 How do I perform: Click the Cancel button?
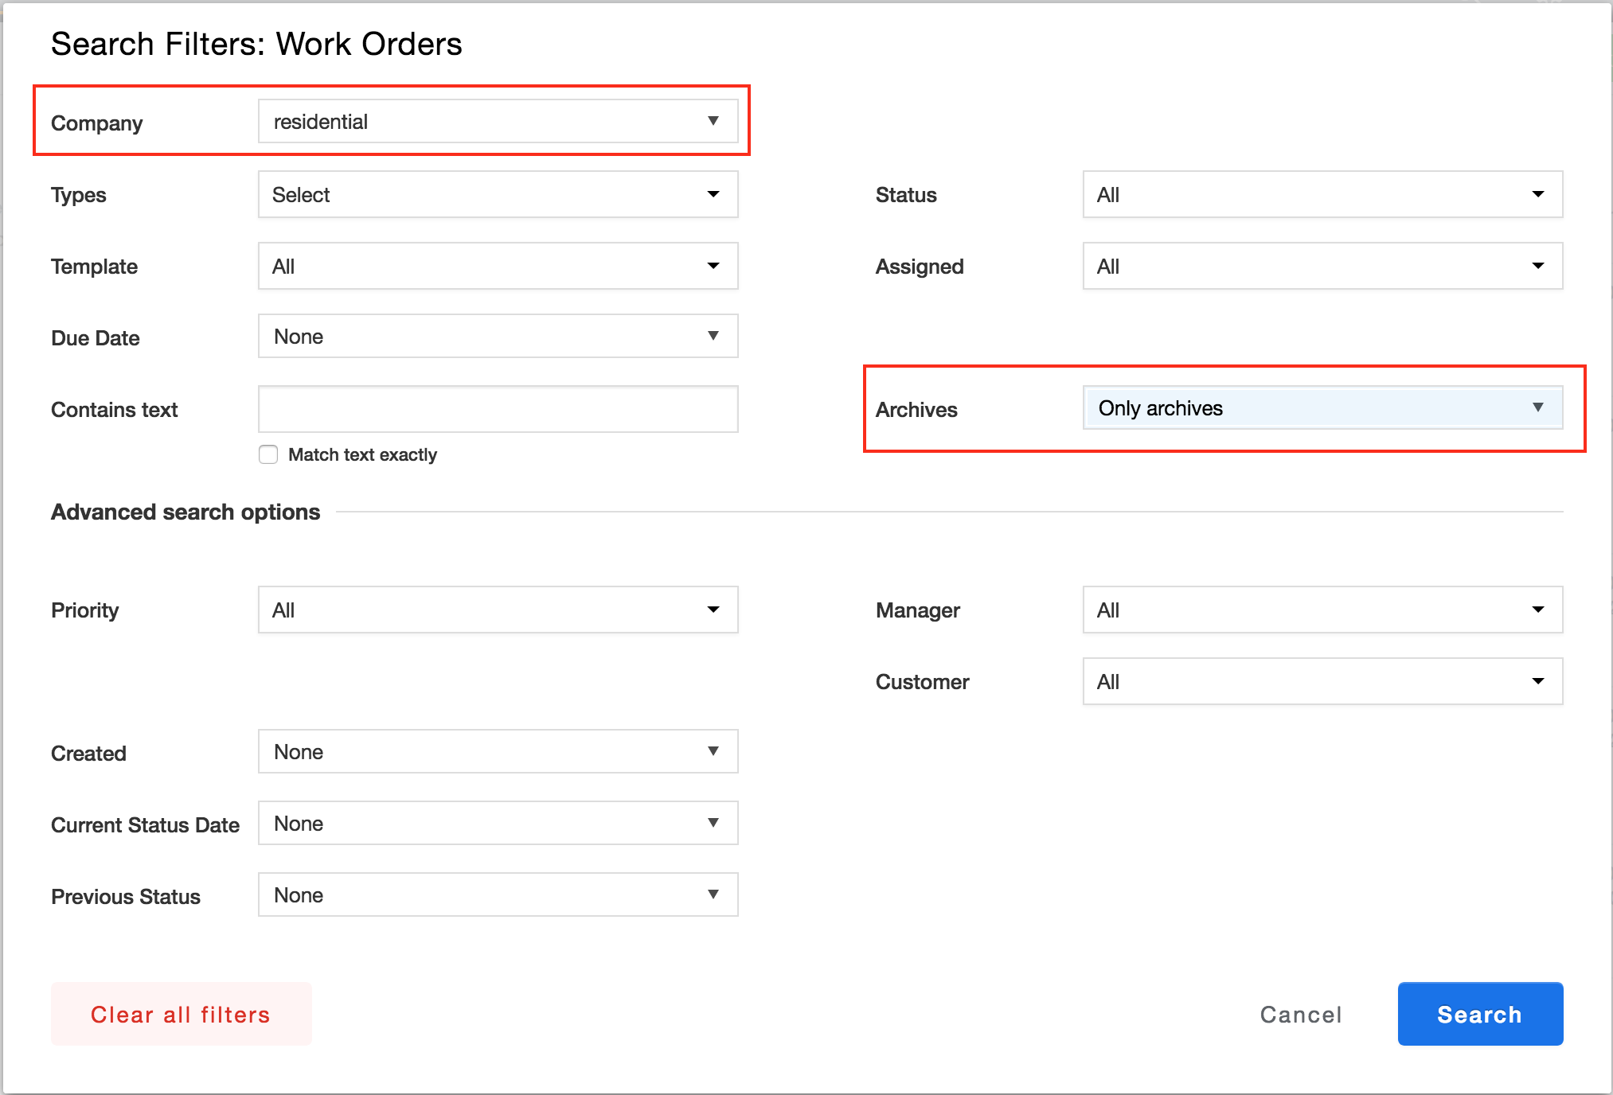click(1301, 1015)
